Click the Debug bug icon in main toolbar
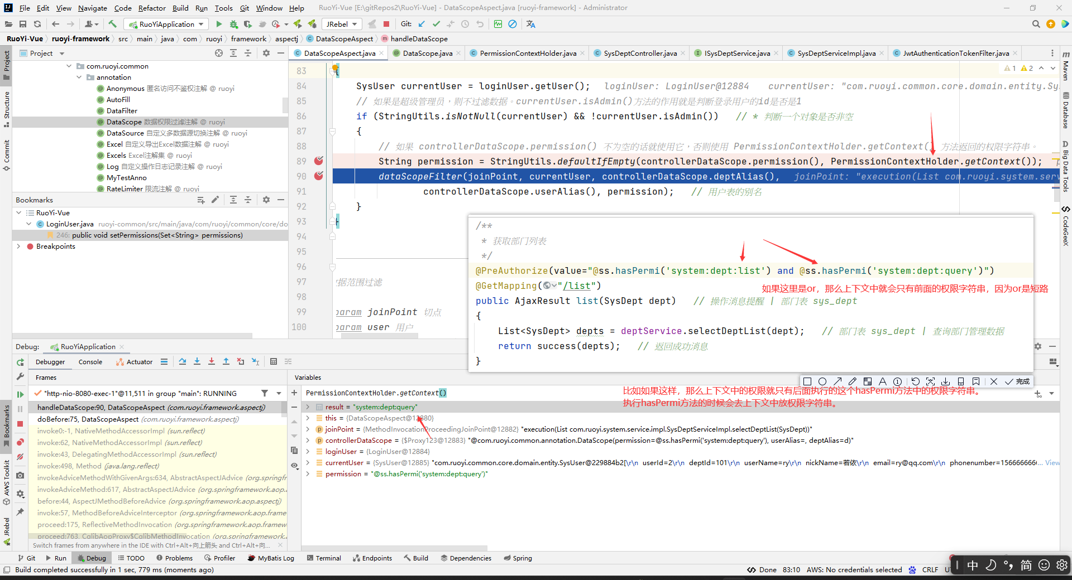This screenshot has height=580, width=1072. 233,24
